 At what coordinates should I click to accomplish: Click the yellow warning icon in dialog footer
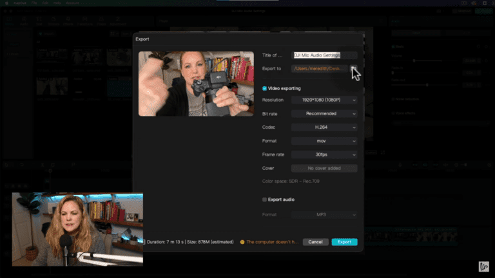[242, 242]
